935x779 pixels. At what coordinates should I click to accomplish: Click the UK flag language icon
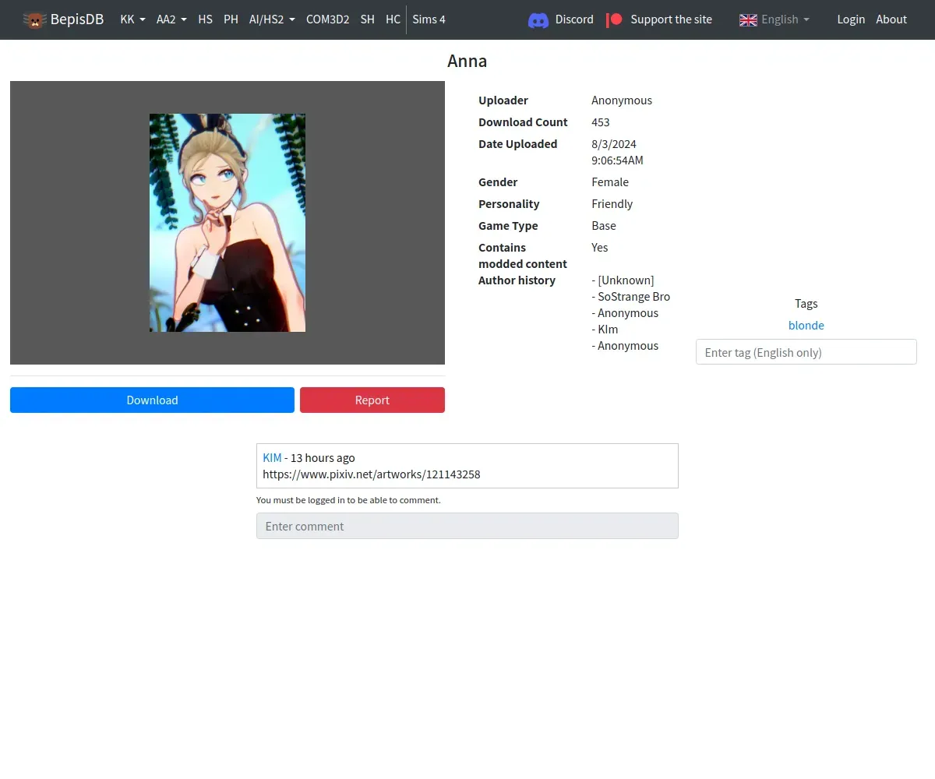748,19
